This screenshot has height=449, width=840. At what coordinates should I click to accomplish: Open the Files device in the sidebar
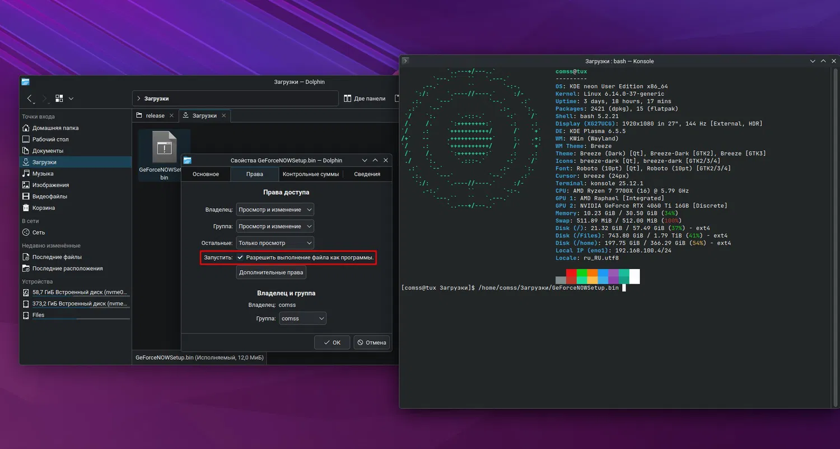tap(76, 315)
